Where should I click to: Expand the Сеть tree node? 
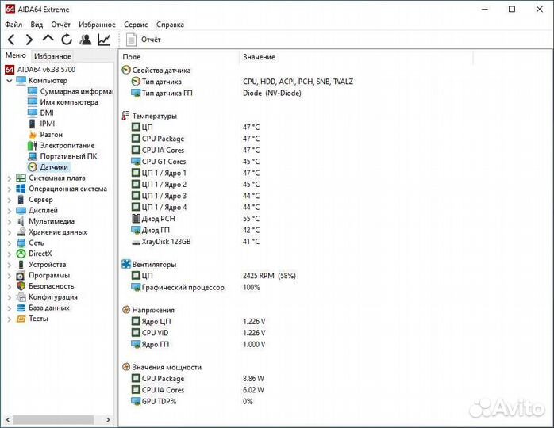click(x=10, y=243)
